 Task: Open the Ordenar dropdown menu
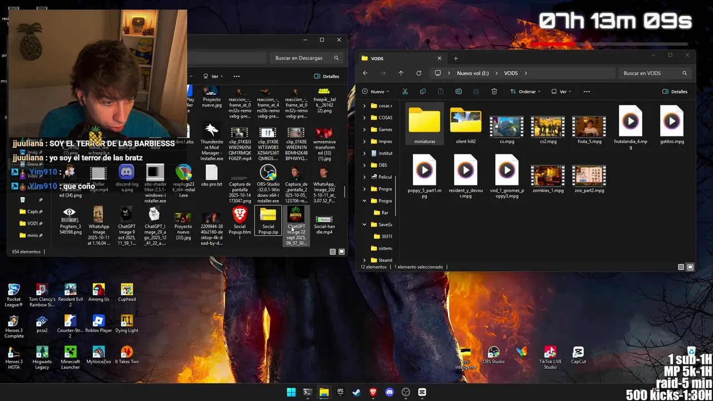(525, 91)
